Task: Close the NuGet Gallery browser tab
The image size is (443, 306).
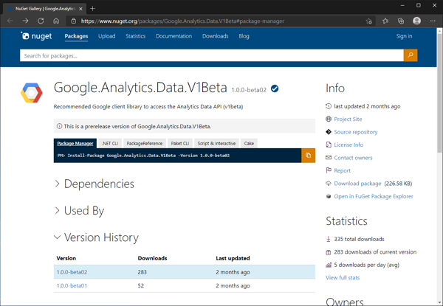Action: pos(80,9)
